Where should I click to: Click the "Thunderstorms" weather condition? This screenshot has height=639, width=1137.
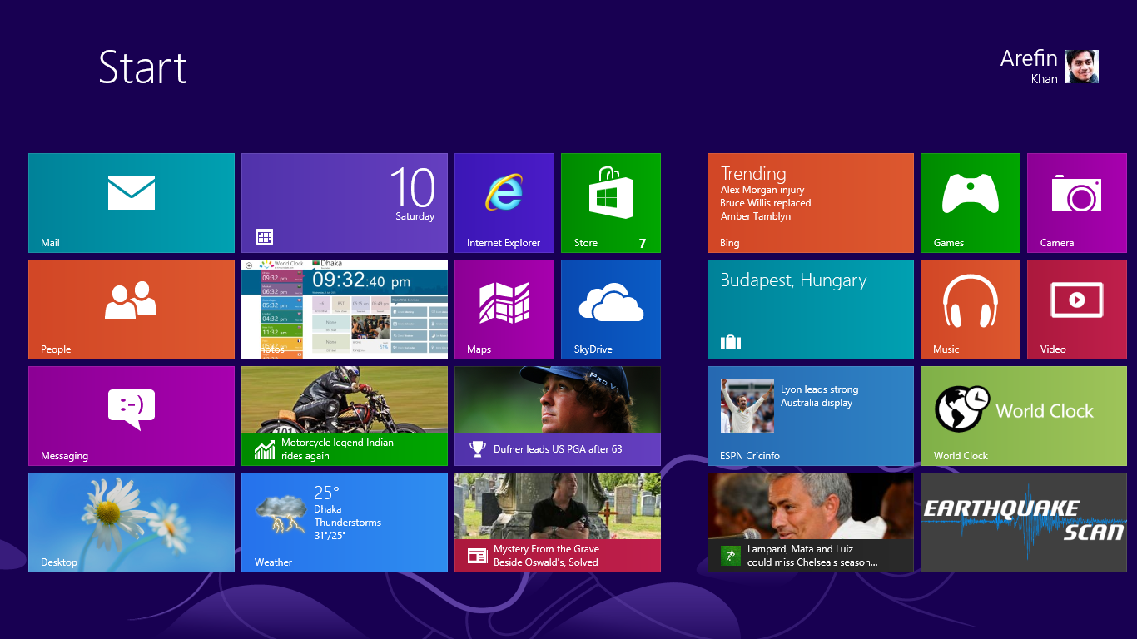347,523
